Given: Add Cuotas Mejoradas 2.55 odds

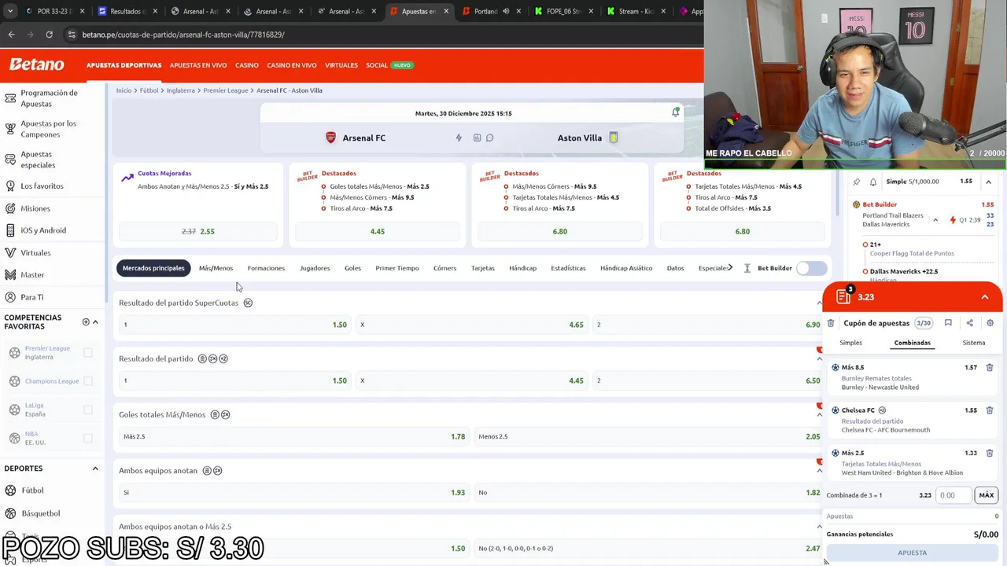Looking at the screenshot, I should (198, 231).
